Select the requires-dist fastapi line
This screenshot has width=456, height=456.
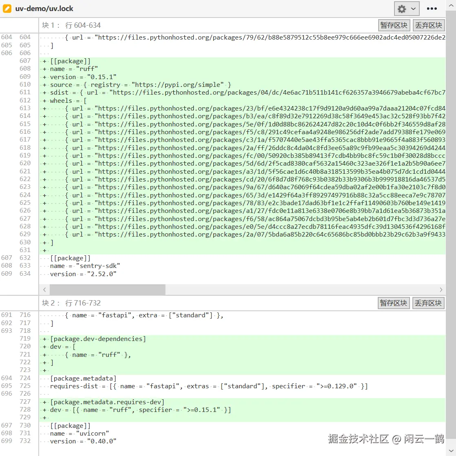pos(242,386)
